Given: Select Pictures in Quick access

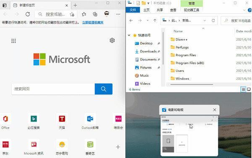Looking at the screenshot, I should [x=146, y=68].
